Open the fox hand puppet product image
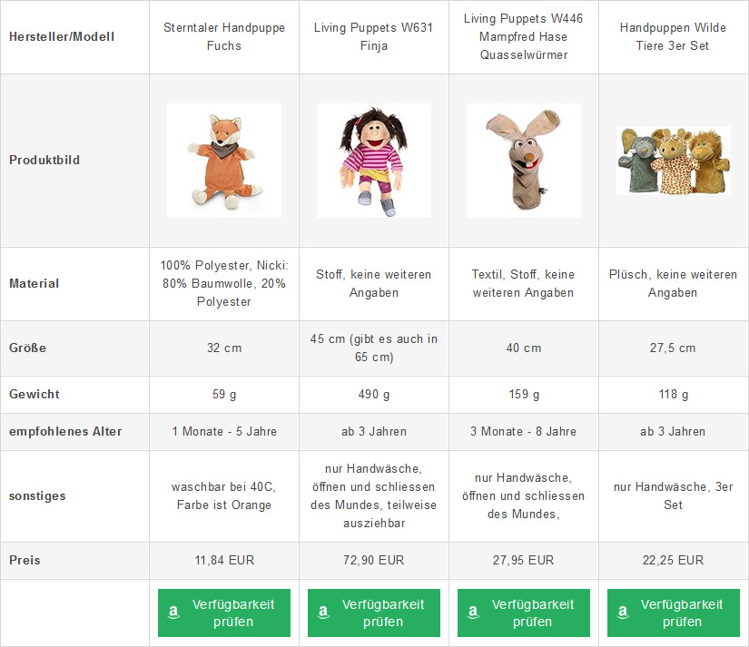The image size is (749, 647). click(x=224, y=160)
